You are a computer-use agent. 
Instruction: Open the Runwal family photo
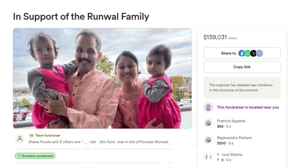coord(102,78)
